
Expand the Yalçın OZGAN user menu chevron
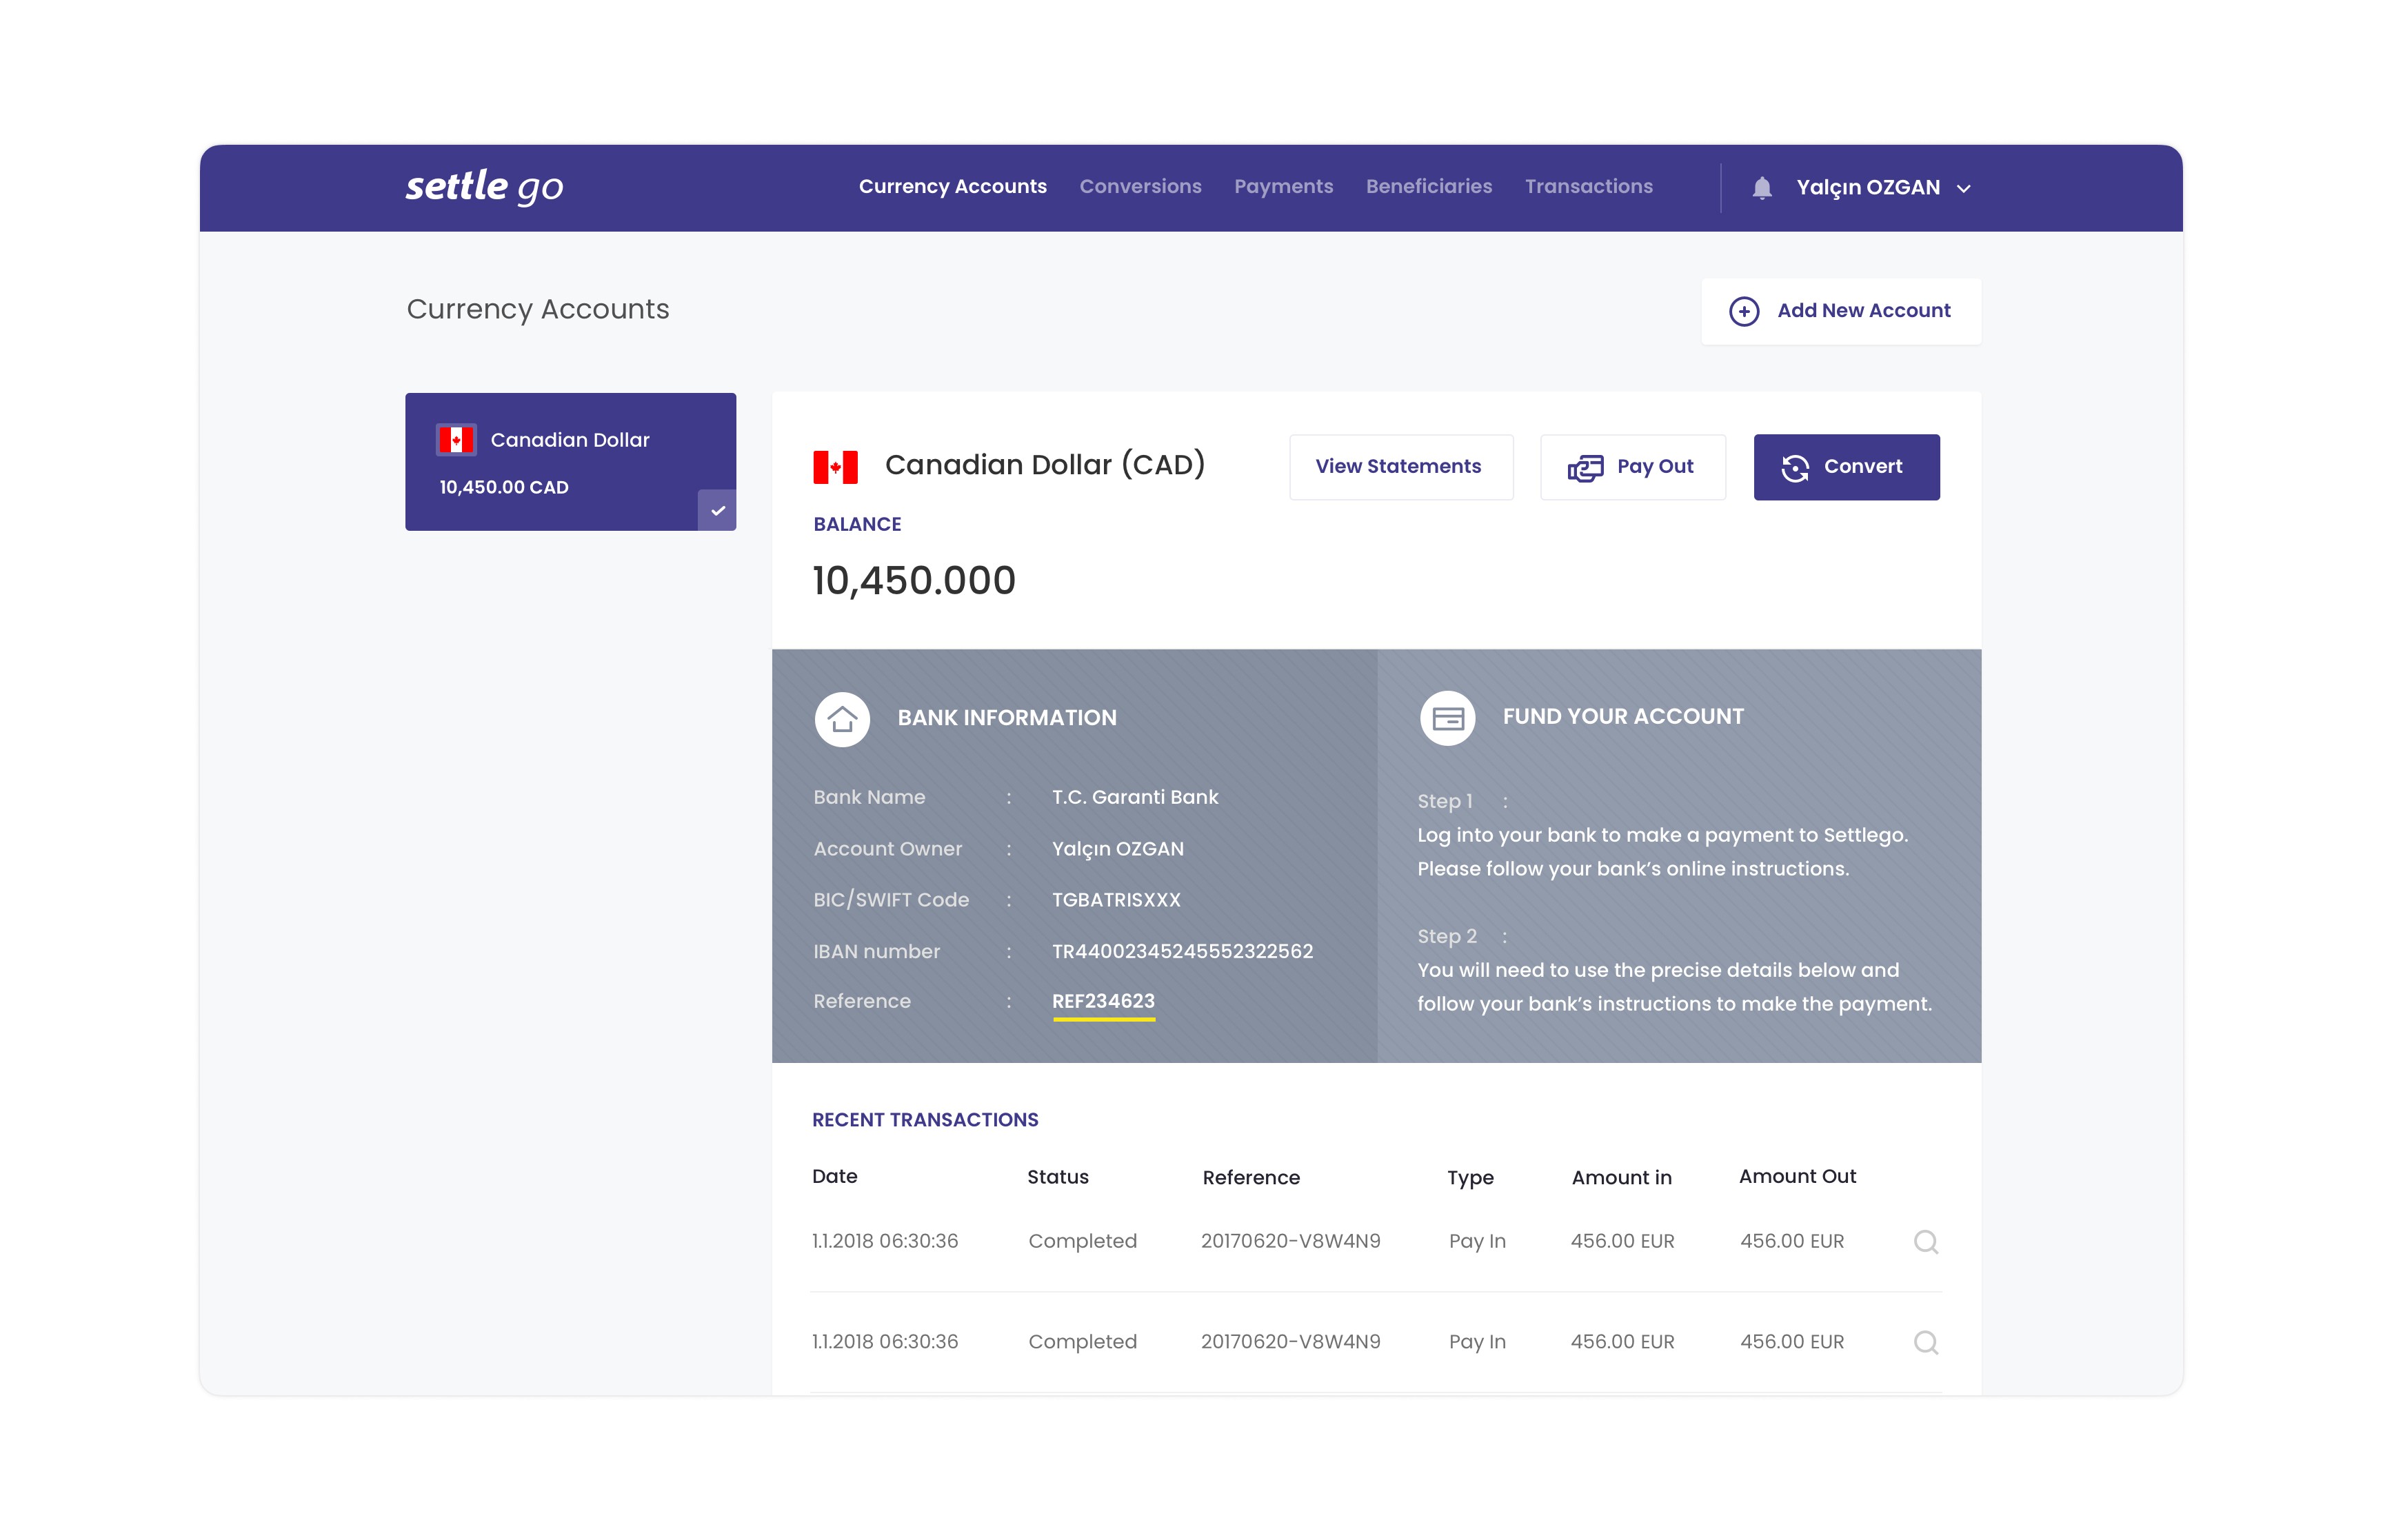click(1963, 188)
